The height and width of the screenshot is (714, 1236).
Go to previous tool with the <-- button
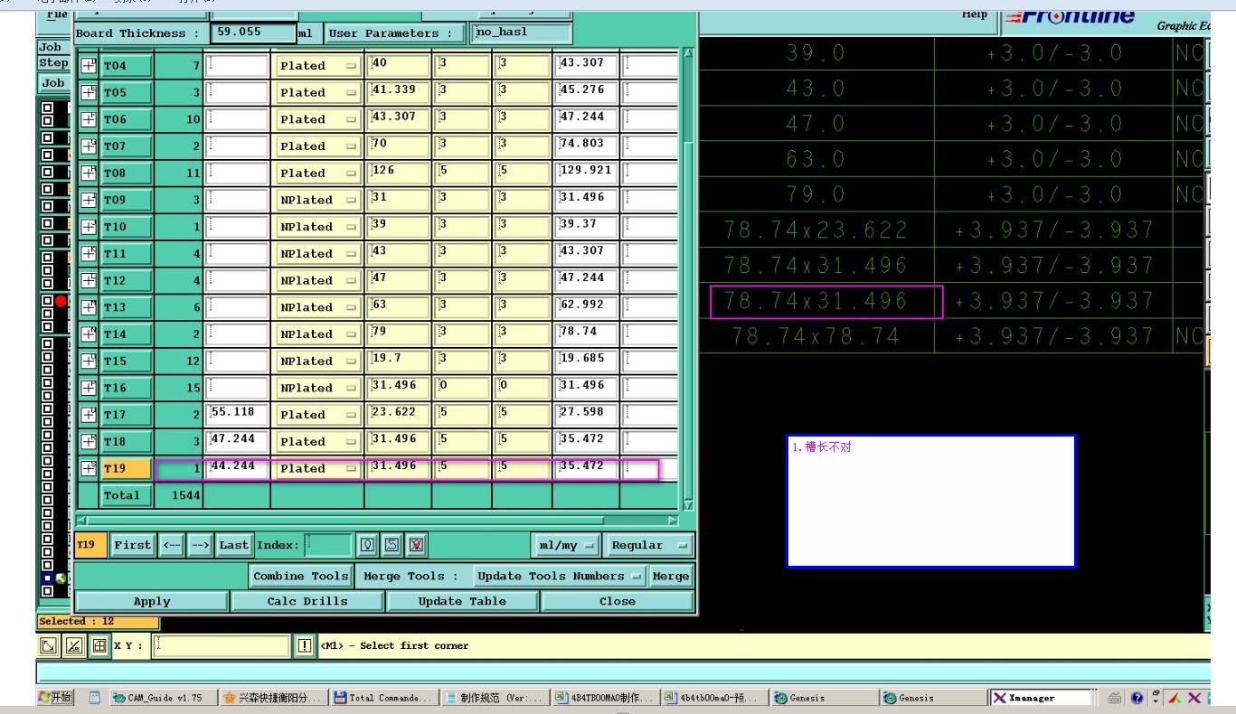coord(172,545)
